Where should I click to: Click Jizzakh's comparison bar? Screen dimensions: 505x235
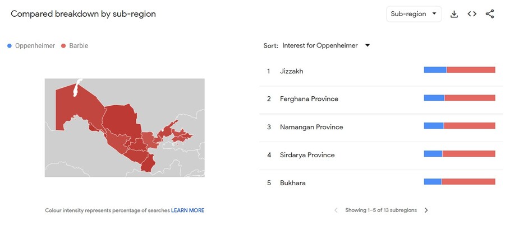460,70
